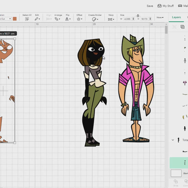
Task: Click the Create Sticker icon
Action: (x=94, y=19)
